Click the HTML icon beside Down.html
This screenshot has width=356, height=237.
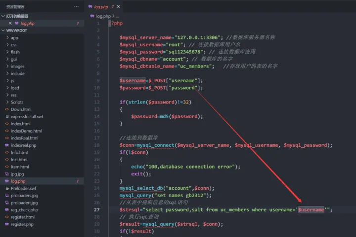pyautogui.click(x=7, y=109)
